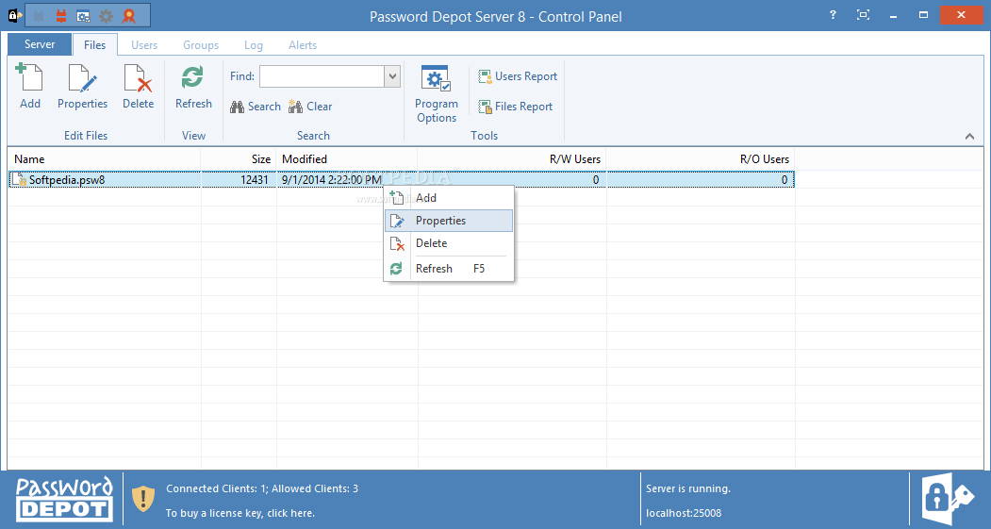991x529 pixels.
Task: Click the yellow warning shield icon
Action: pos(143,499)
